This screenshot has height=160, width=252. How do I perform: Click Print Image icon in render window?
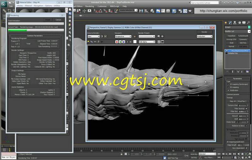pos(98,42)
